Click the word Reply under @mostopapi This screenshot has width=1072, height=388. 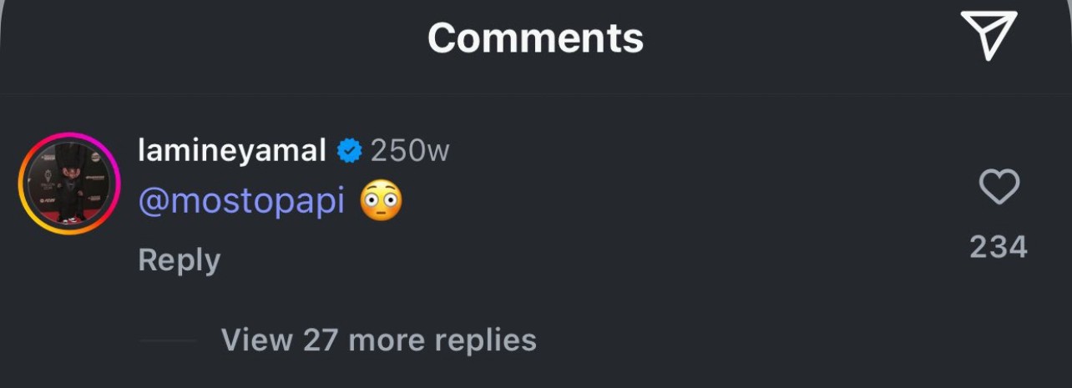point(179,260)
